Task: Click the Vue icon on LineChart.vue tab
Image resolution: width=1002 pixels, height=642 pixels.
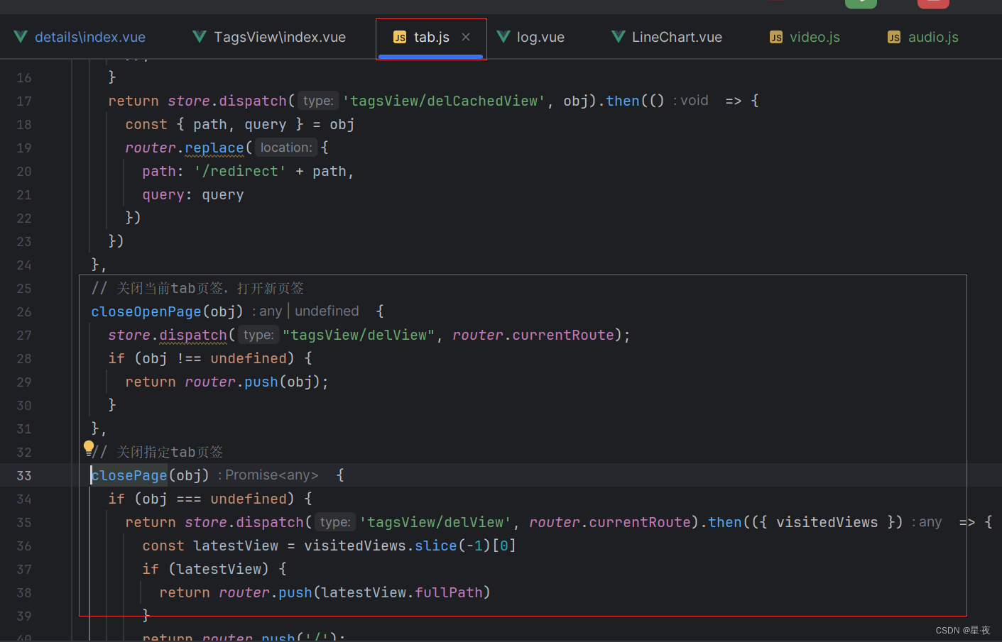Action: (619, 37)
